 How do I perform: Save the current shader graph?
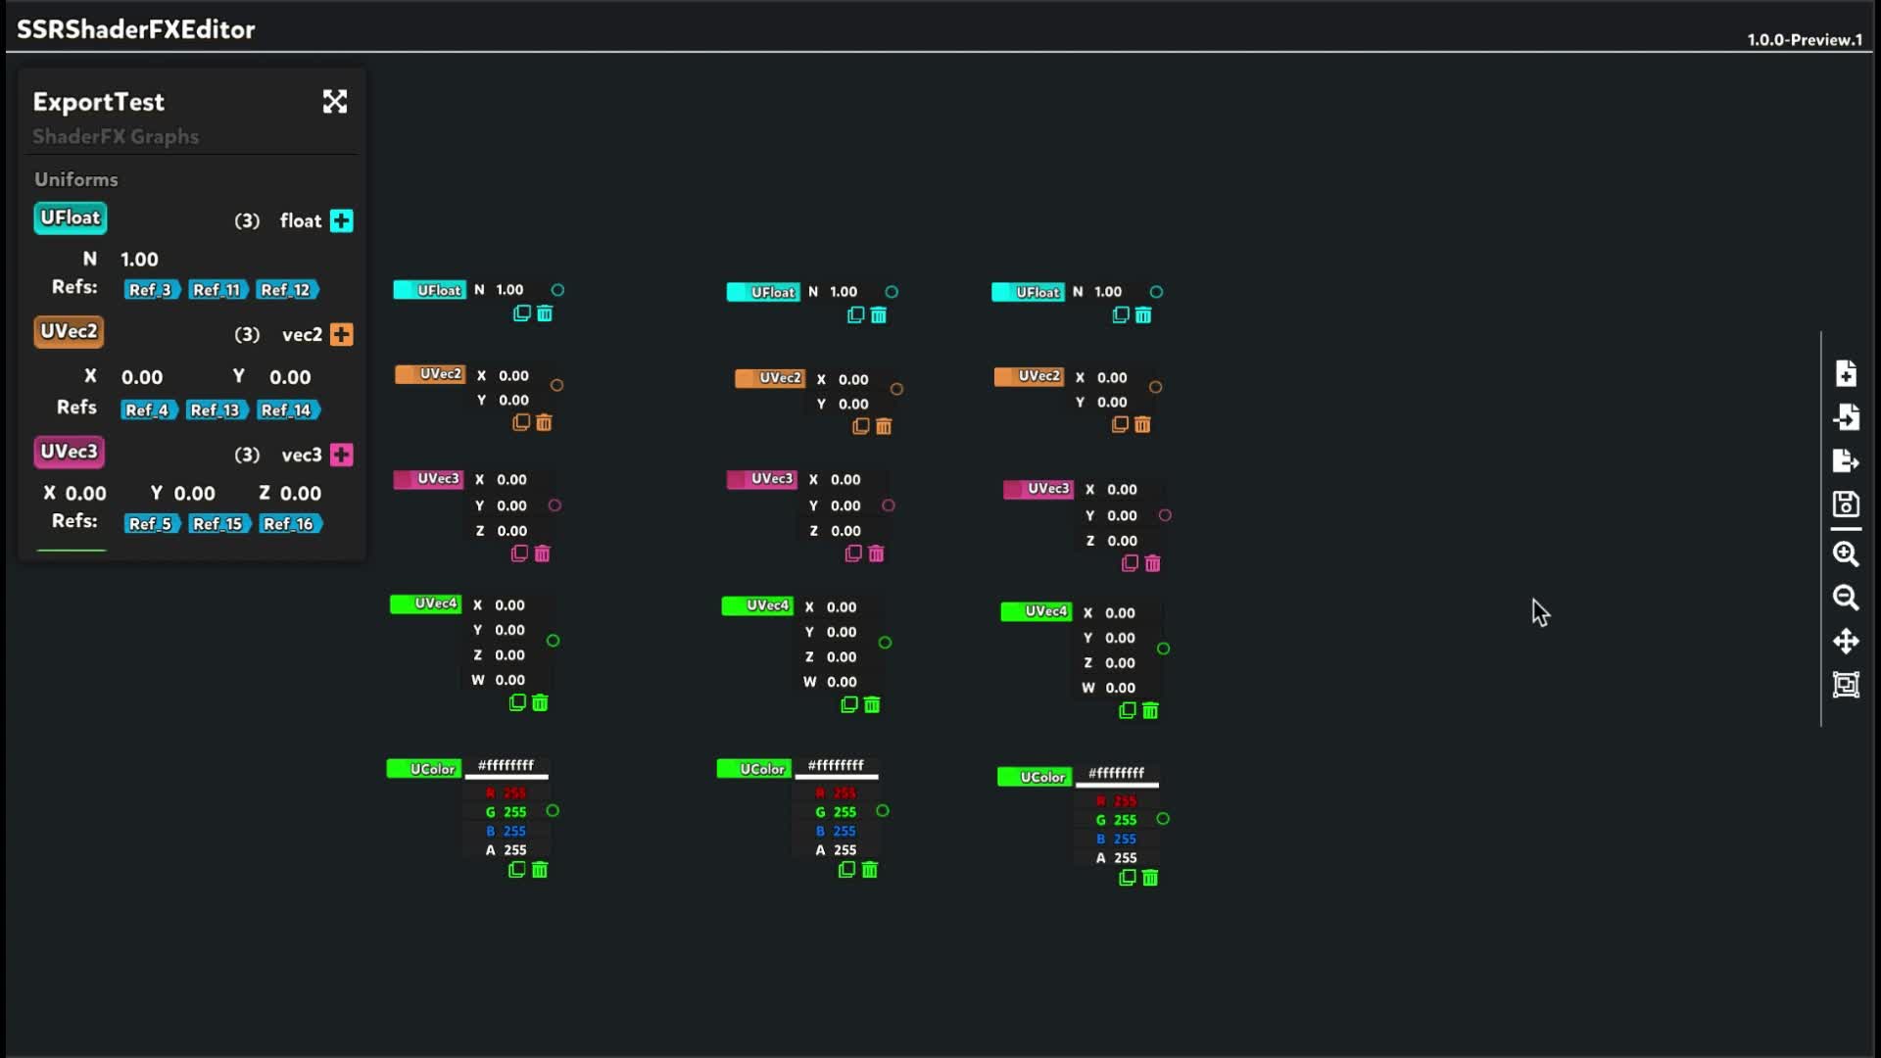(x=1846, y=505)
